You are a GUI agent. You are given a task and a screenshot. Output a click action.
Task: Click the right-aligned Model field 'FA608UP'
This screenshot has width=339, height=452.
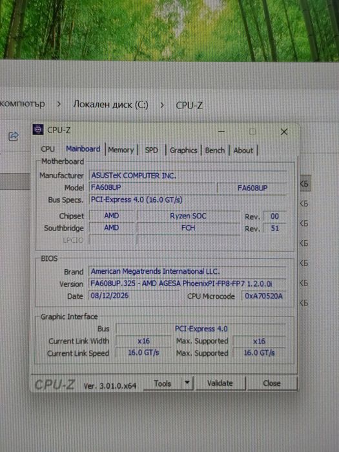point(252,188)
